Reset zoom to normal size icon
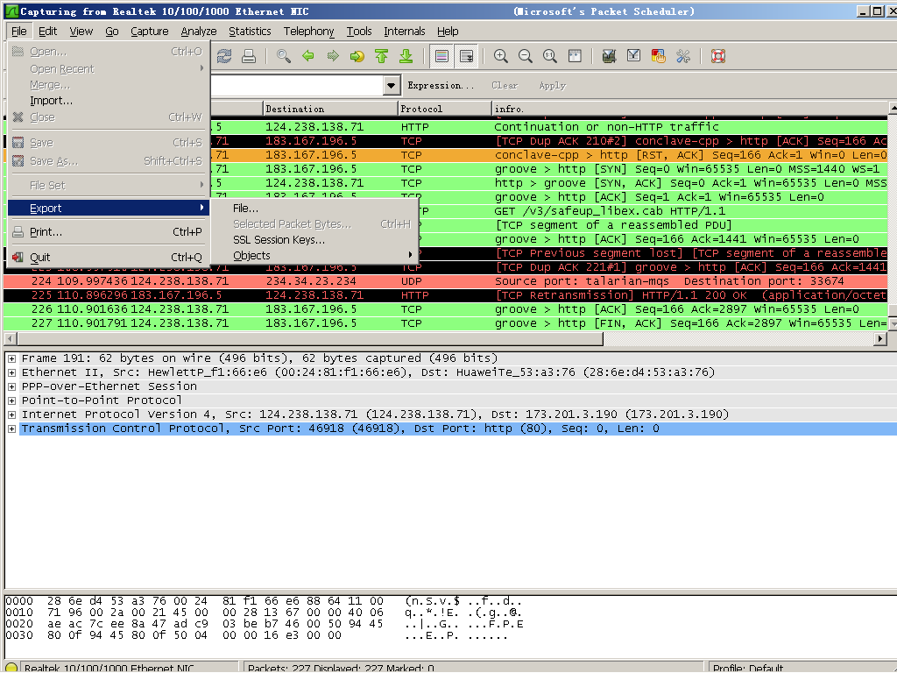This screenshot has height=673, width=897. [x=550, y=56]
